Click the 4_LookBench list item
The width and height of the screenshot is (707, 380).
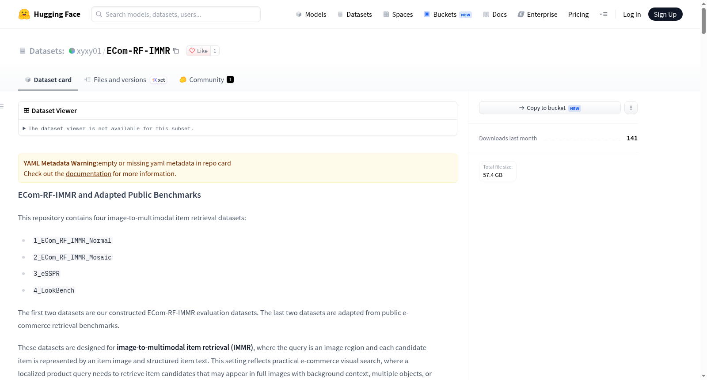[54, 290]
